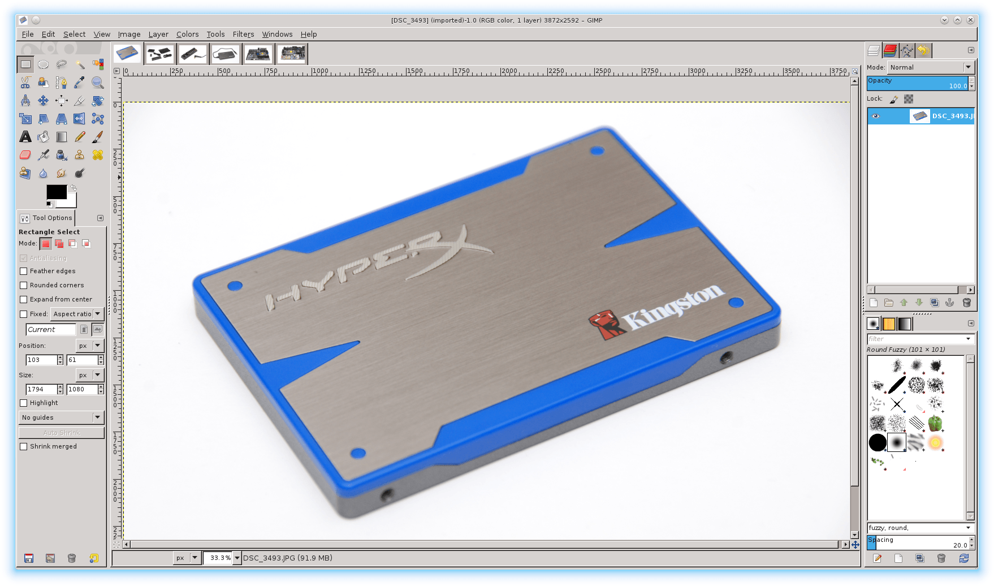Open the No guides dropdown
Viewport: 994px width, 586px height.
(x=62, y=417)
